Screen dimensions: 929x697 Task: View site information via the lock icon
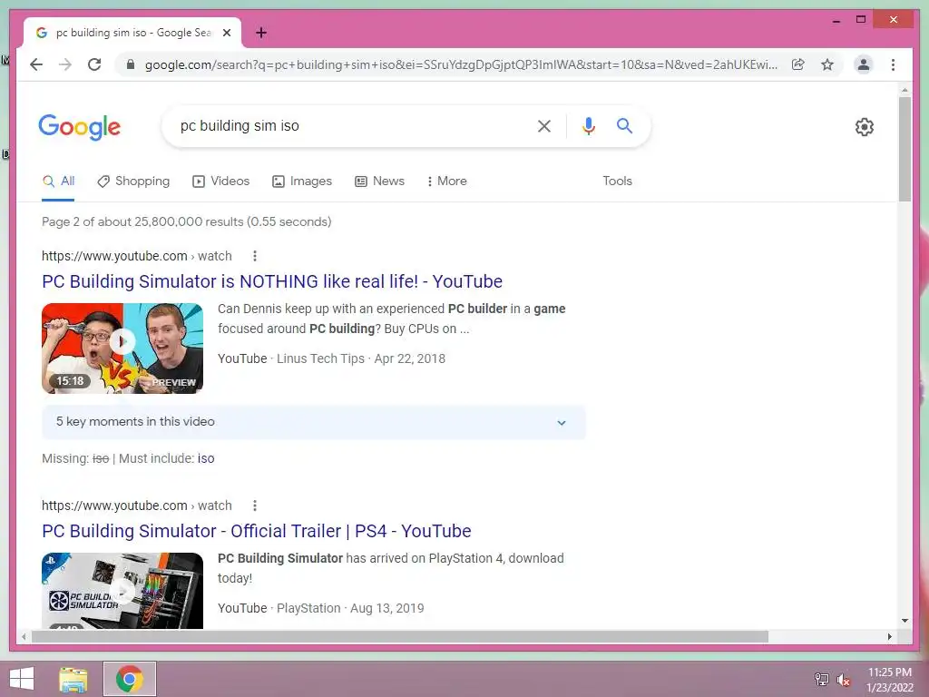131,64
